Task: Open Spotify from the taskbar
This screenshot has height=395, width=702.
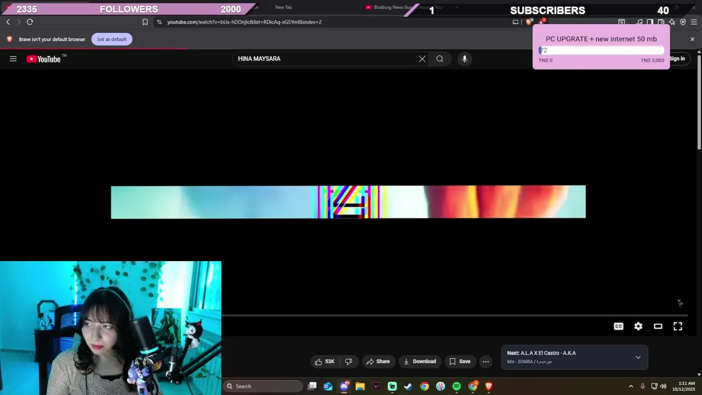Action: click(x=456, y=386)
